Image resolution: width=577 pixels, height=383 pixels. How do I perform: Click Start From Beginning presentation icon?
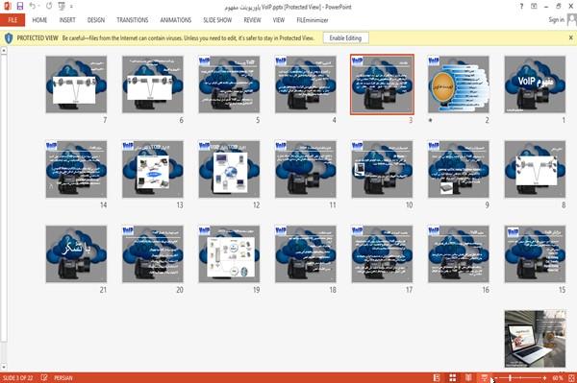pyautogui.click(x=62, y=6)
